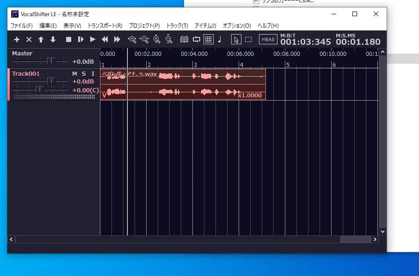Click measure 5 marker on ruler
The width and height of the screenshot is (419, 276).
coord(288,65)
